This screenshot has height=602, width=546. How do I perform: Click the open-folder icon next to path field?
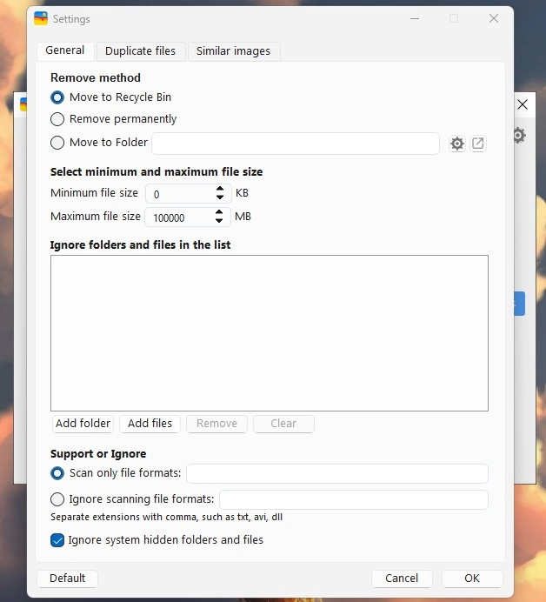tap(478, 144)
